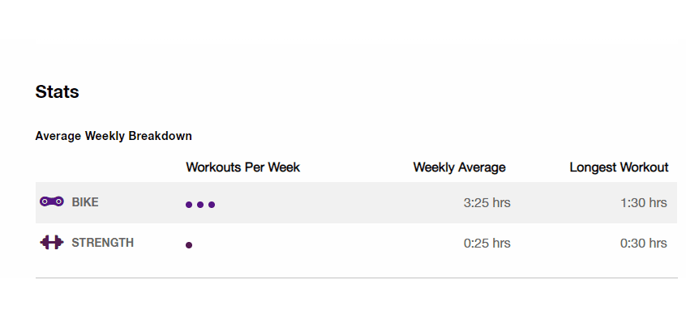Click the strength dumbbell icon
Image resolution: width=686 pixels, height=318 pixels.
[x=52, y=243]
